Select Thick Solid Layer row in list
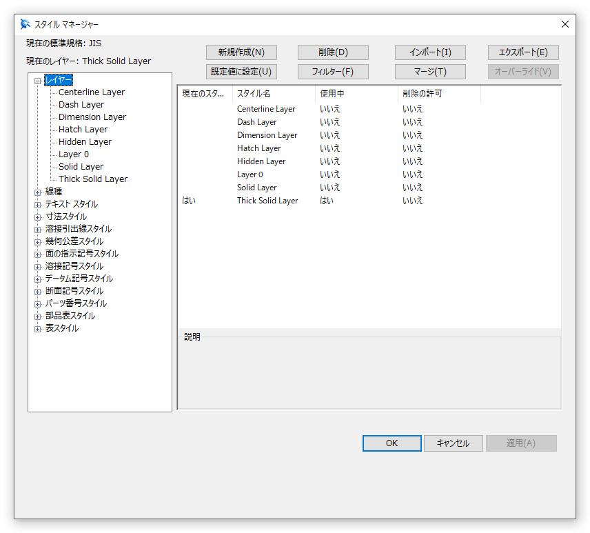This screenshot has width=590, height=533. tap(267, 201)
